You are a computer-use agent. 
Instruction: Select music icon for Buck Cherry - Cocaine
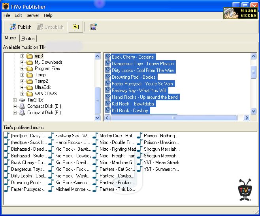tap(108, 57)
